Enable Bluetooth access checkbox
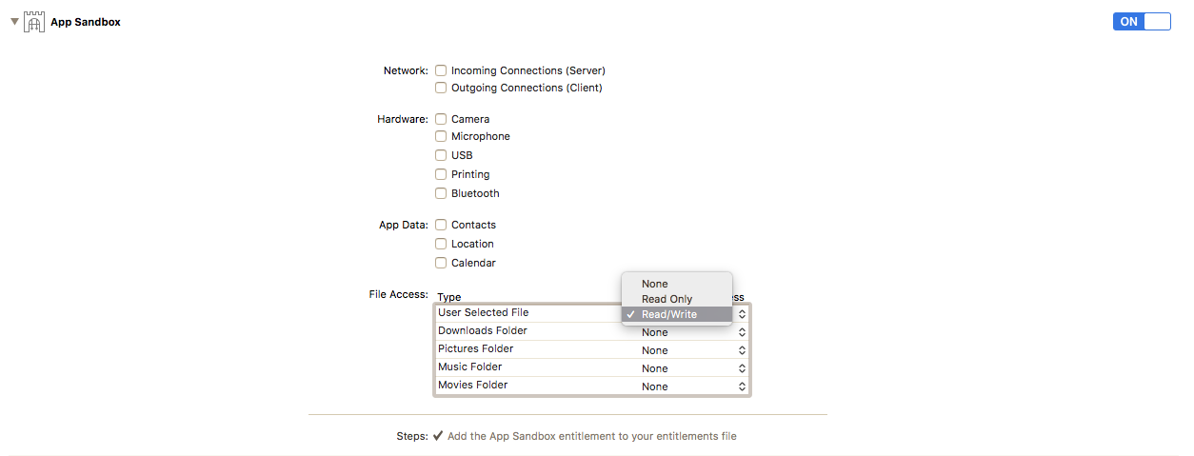This screenshot has height=456, width=1194. point(441,193)
